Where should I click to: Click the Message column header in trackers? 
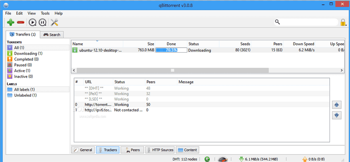tap(253, 82)
